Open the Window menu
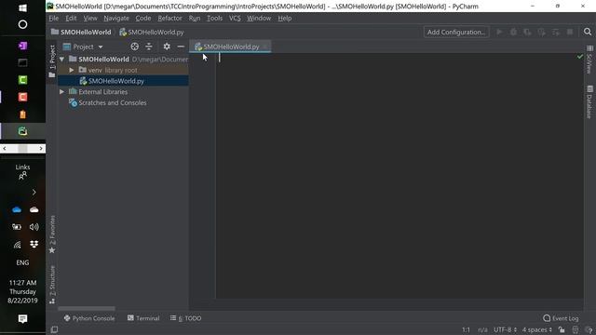Viewport: 596px width, 335px height. pyautogui.click(x=259, y=19)
